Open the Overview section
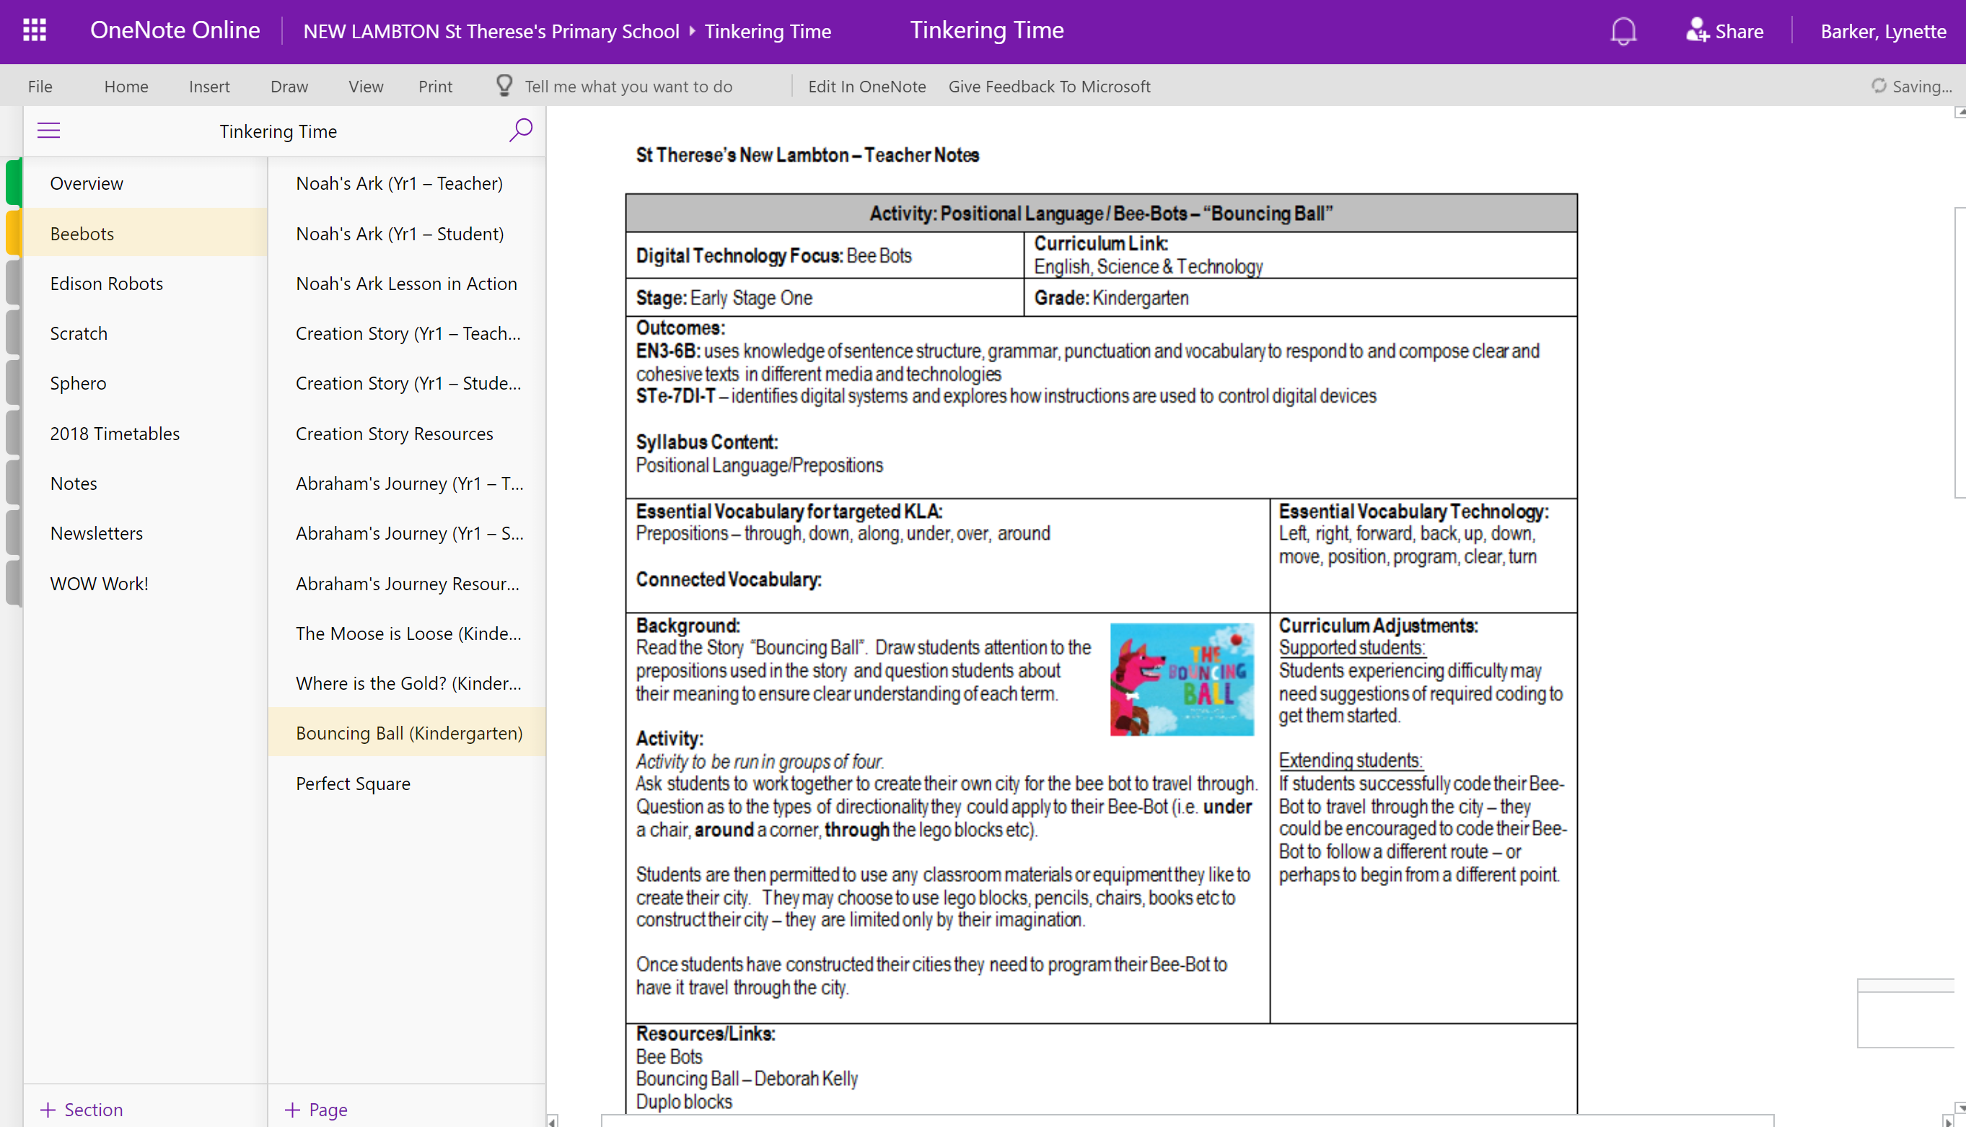The image size is (1966, 1127). click(x=144, y=183)
